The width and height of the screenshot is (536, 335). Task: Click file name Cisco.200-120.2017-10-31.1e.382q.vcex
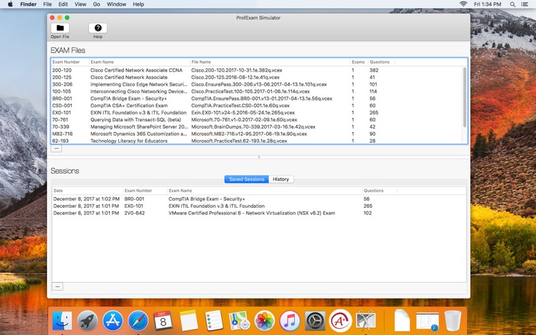click(237, 70)
